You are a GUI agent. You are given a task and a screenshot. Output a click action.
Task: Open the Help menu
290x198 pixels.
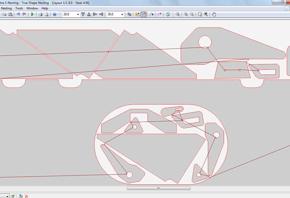(x=45, y=8)
